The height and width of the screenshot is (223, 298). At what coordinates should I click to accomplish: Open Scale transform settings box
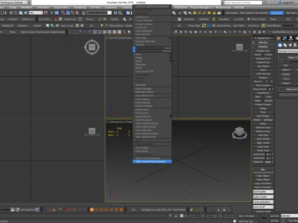click(x=171, y=61)
